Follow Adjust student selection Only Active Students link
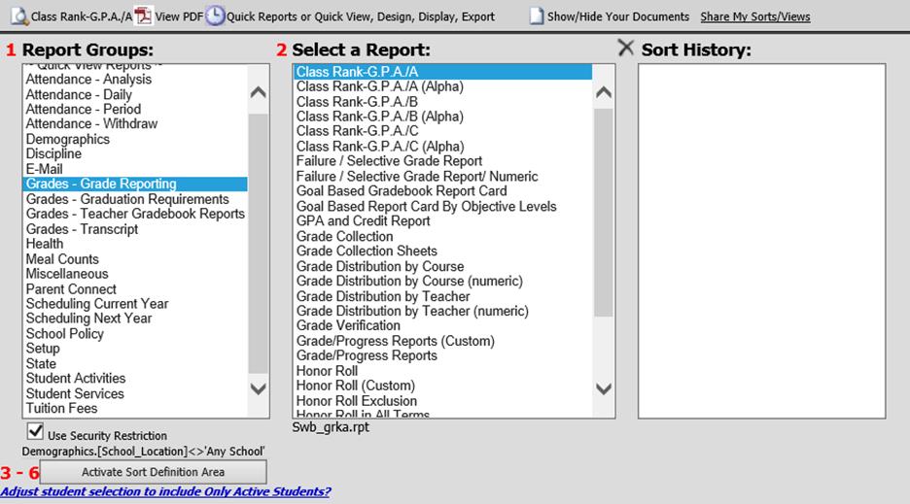Viewport: 910px width, 504px height. click(165, 492)
